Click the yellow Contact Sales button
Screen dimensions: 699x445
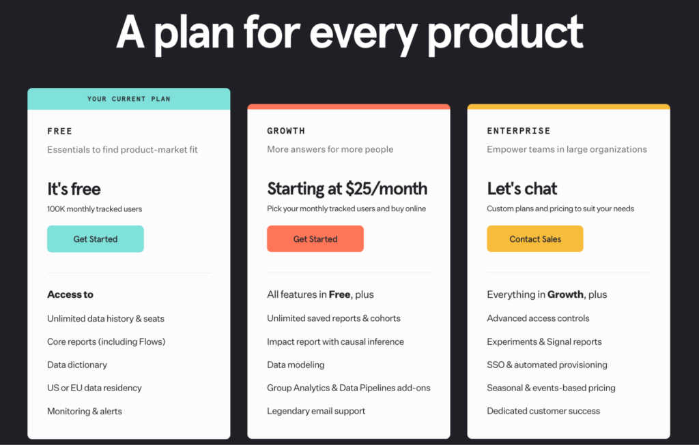pos(535,239)
